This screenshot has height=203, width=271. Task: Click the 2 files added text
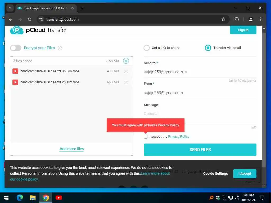pos(23,61)
